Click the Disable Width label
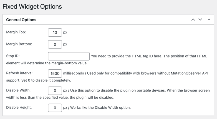 click(x=18, y=90)
